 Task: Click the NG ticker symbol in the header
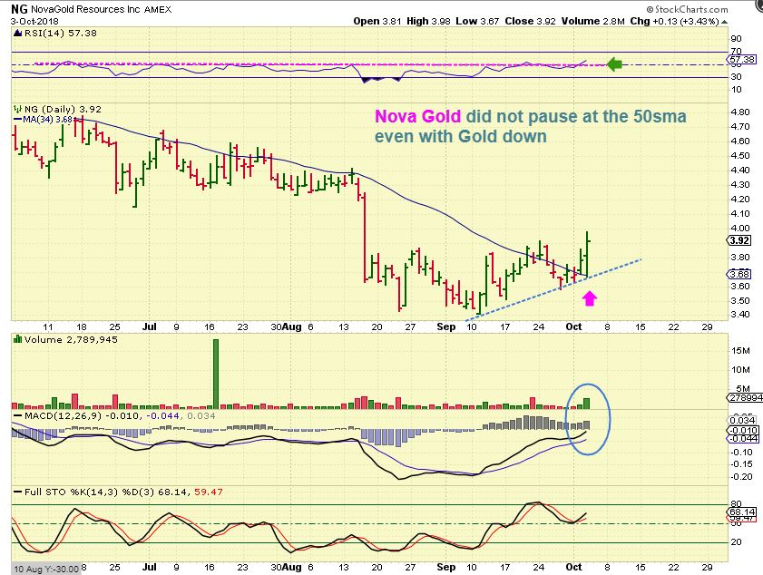point(19,9)
